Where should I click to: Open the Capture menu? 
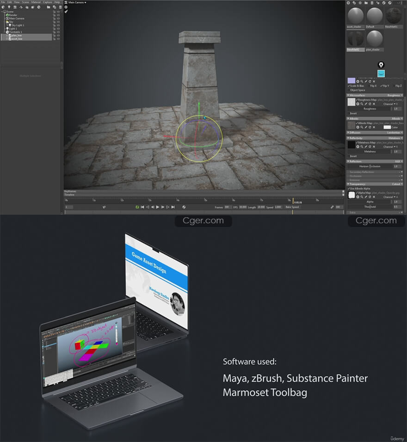[47, 2]
